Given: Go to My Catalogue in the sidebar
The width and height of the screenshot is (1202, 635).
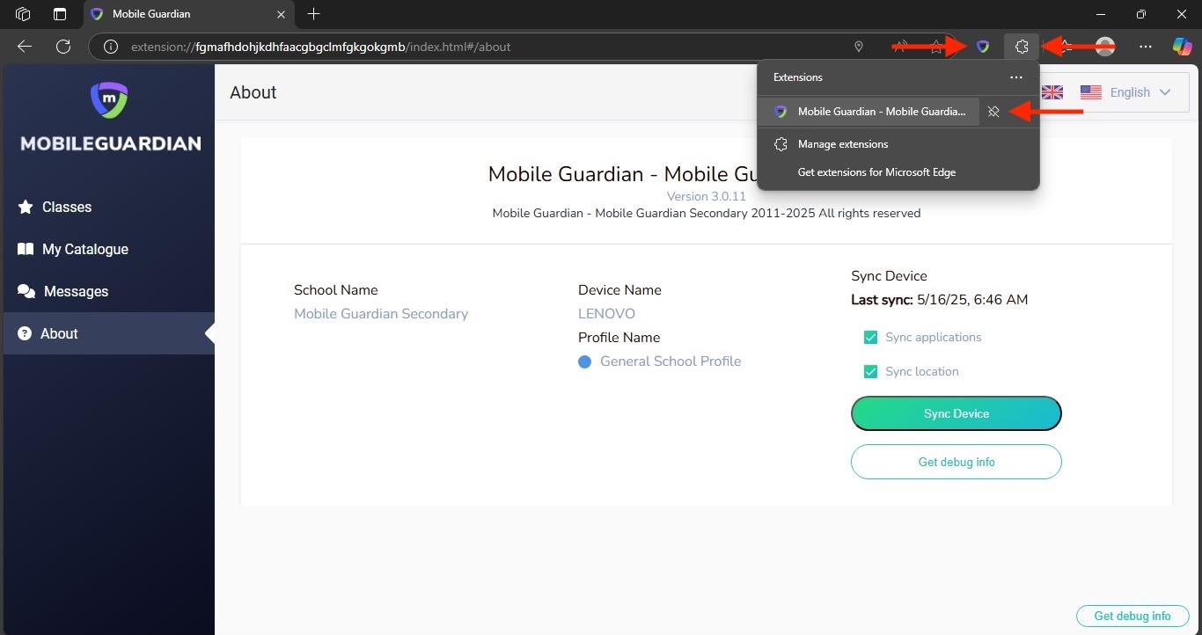Looking at the screenshot, I should click(x=84, y=250).
